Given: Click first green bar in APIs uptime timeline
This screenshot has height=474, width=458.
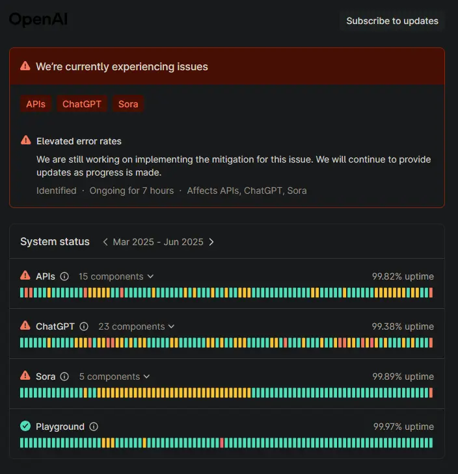Looking at the screenshot, I should point(21,293).
